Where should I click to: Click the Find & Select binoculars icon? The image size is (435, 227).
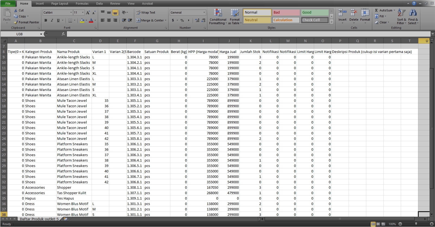tap(413, 13)
